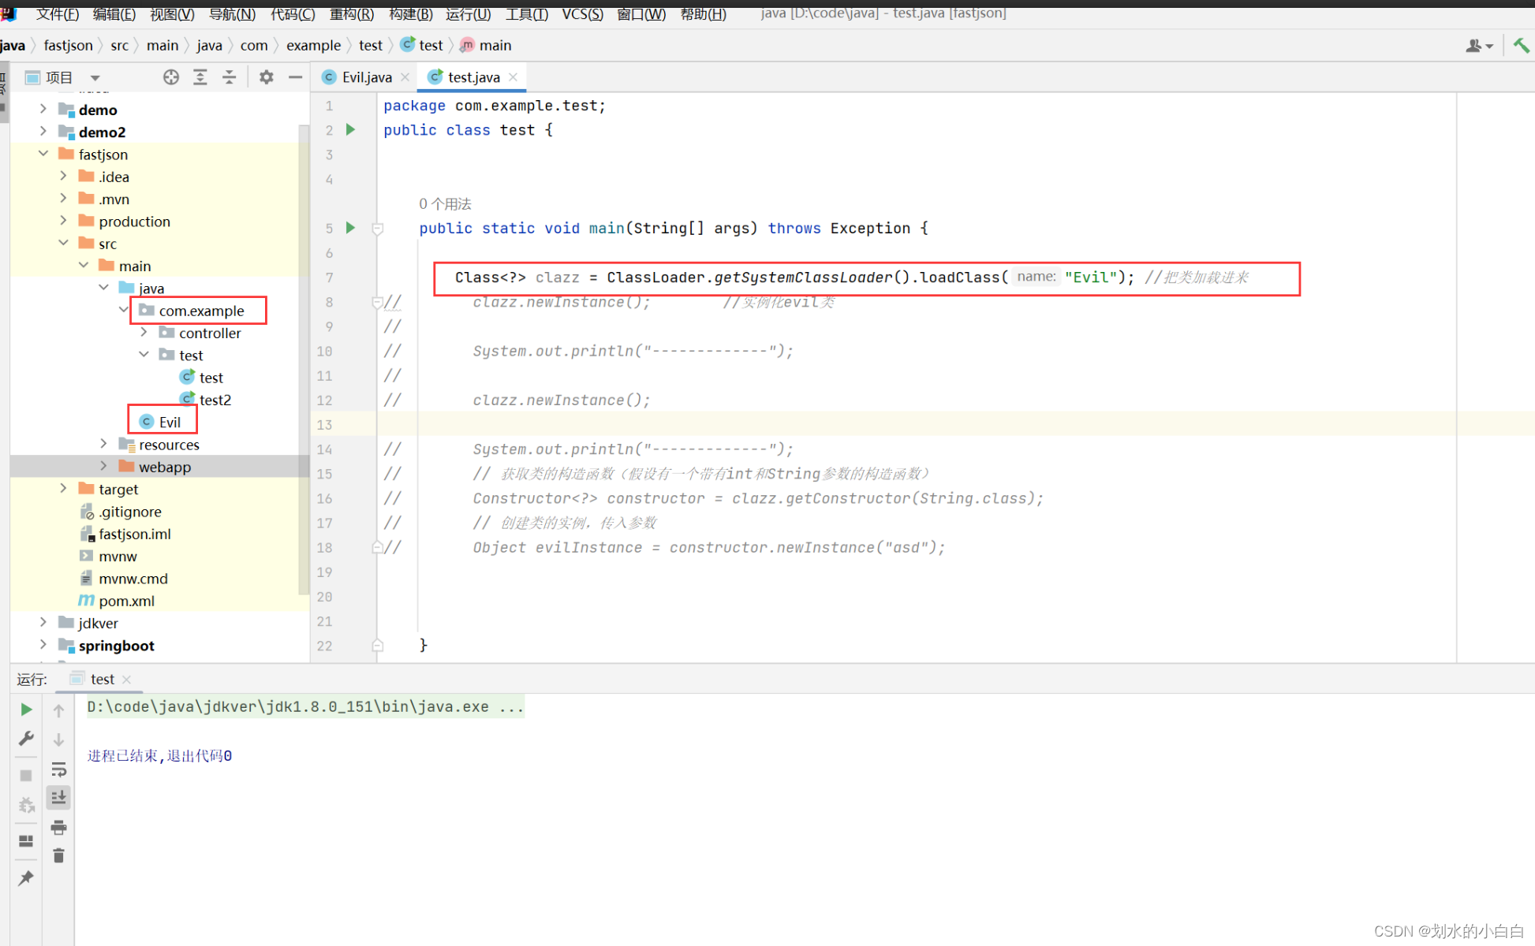
Task: Switch to the Evil.java tab
Action: (x=366, y=77)
